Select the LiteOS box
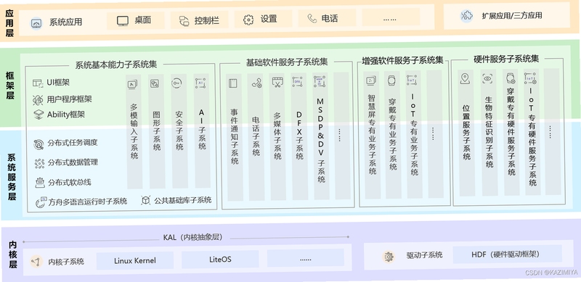This screenshot has width=581, height=282. point(220,259)
